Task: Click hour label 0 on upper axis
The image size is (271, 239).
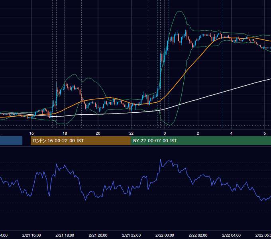Action: coord(165,133)
